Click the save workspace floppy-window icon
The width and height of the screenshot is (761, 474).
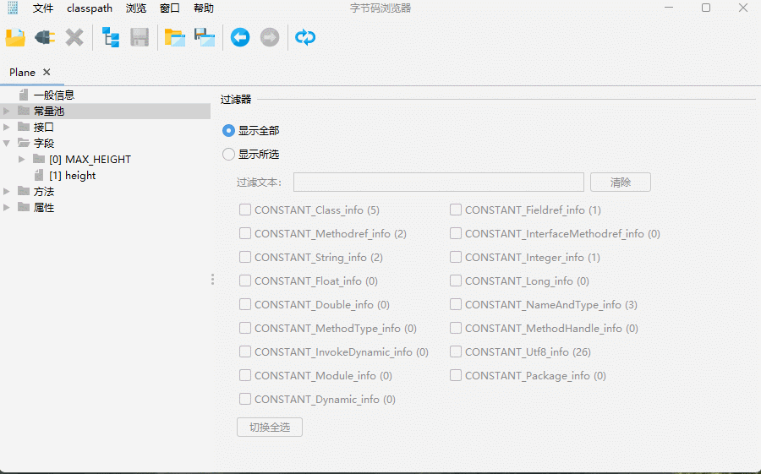205,37
